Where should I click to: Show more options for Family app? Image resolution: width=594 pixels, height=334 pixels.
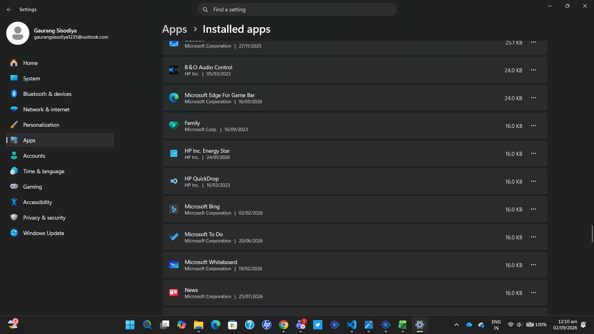[x=533, y=126]
